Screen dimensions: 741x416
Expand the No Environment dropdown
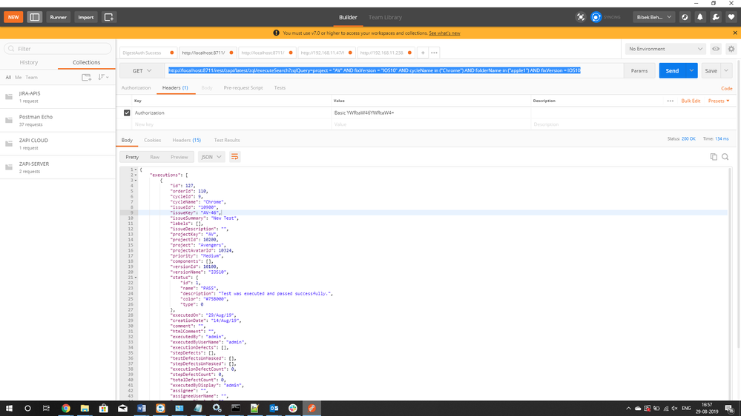[665, 49]
